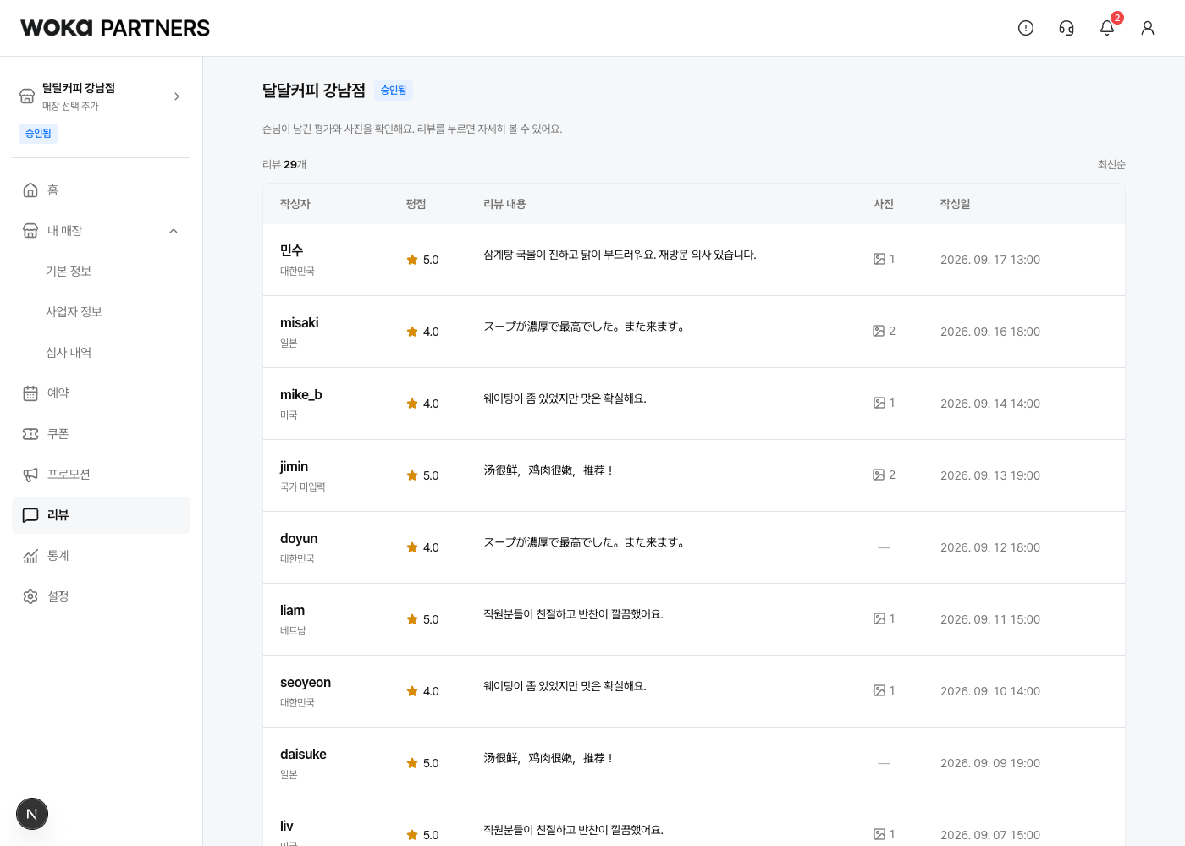
Task: Click the star icon in mike_b's row
Action: point(412,404)
